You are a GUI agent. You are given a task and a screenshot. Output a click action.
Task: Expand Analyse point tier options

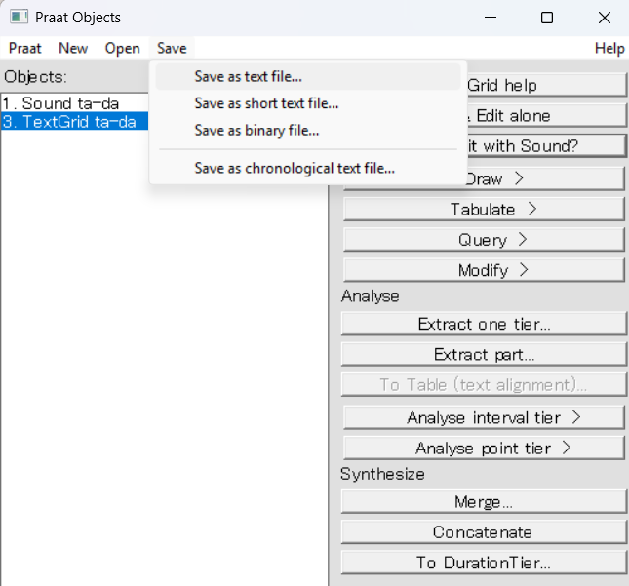[484, 449]
